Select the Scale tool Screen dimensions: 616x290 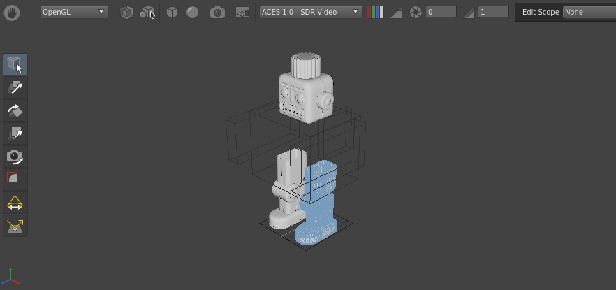tap(15, 133)
